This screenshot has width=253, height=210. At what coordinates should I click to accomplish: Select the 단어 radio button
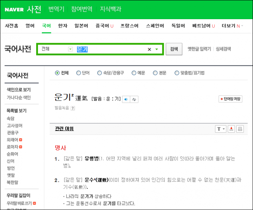pyautogui.click(x=78, y=73)
